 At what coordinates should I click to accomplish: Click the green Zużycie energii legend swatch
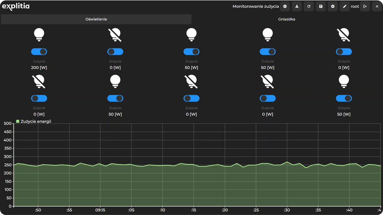18,121
